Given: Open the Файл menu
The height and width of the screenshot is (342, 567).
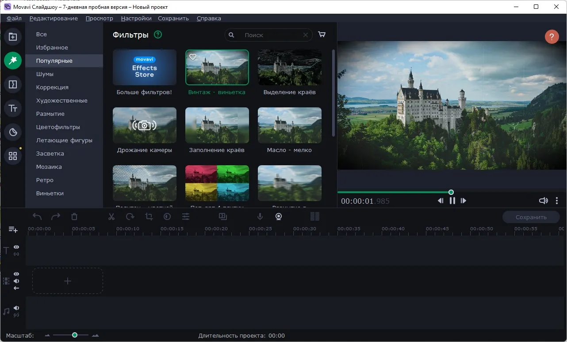Looking at the screenshot, I should [14, 18].
